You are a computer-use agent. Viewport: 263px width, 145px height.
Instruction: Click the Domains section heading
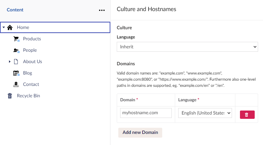pyautogui.click(x=126, y=64)
